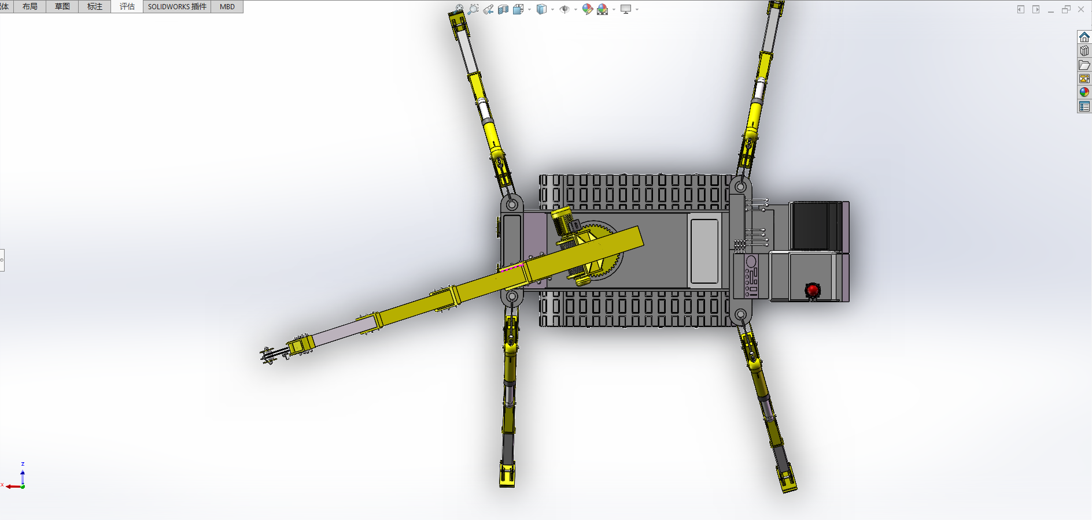Screen dimensions: 1092x520
Task: Expand the Hide/Show Items dropdown arrow
Action: [575, 9]
